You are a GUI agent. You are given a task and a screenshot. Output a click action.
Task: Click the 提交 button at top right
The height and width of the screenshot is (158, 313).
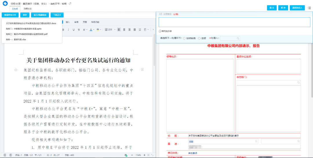click(272, 8)
